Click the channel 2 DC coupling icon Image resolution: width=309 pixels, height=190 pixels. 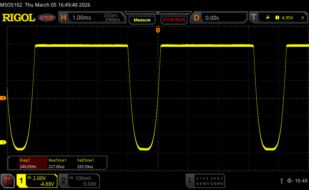coord(72,178)
